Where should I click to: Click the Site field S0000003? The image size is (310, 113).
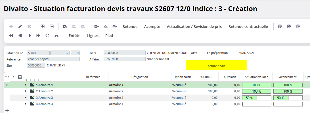coord(36,65)
